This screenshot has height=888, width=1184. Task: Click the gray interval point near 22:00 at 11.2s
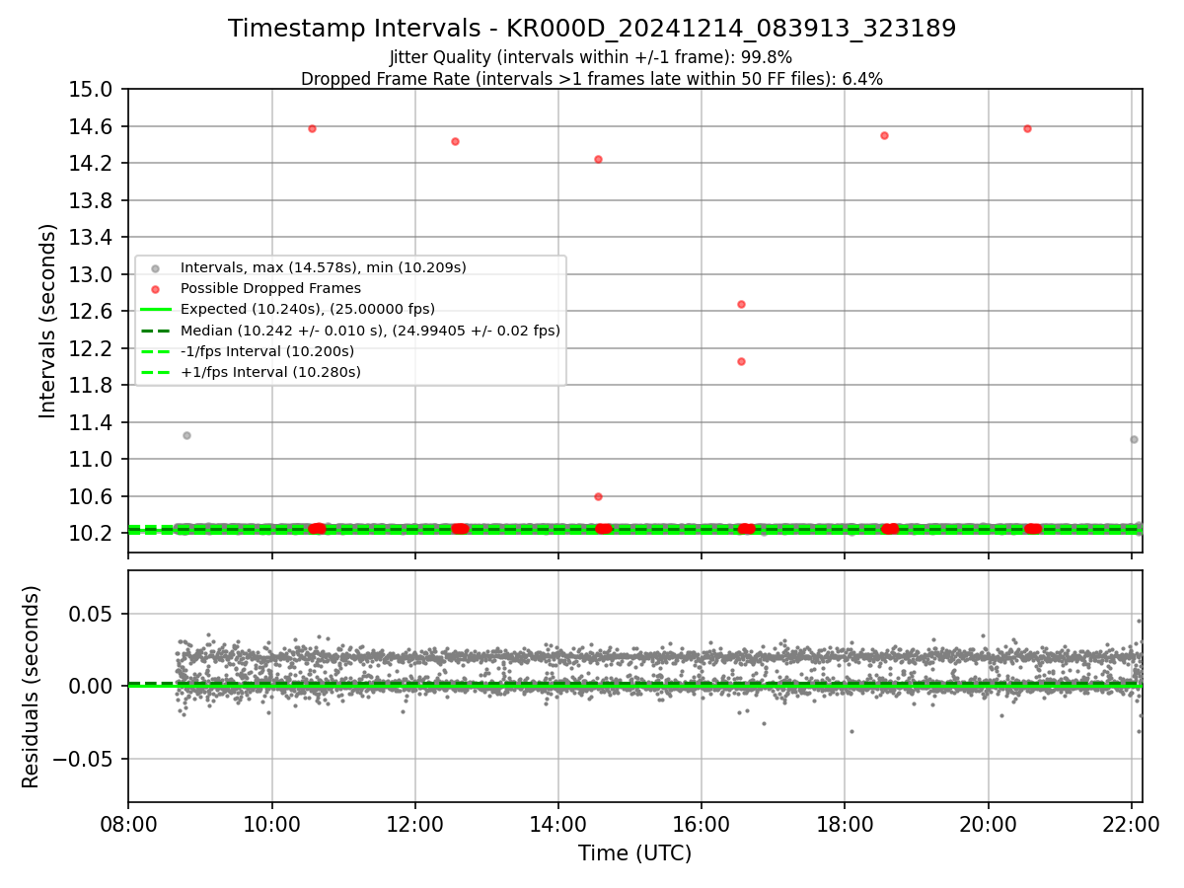[1134, 439]
